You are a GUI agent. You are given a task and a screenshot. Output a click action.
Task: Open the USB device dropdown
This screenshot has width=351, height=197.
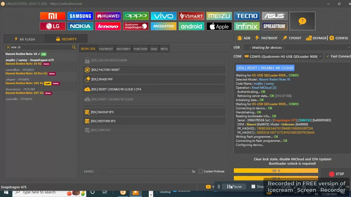tap(297, 47)
